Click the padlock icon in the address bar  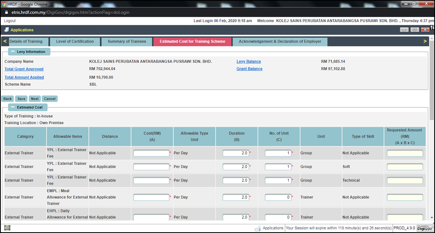(x=7, y=13)
